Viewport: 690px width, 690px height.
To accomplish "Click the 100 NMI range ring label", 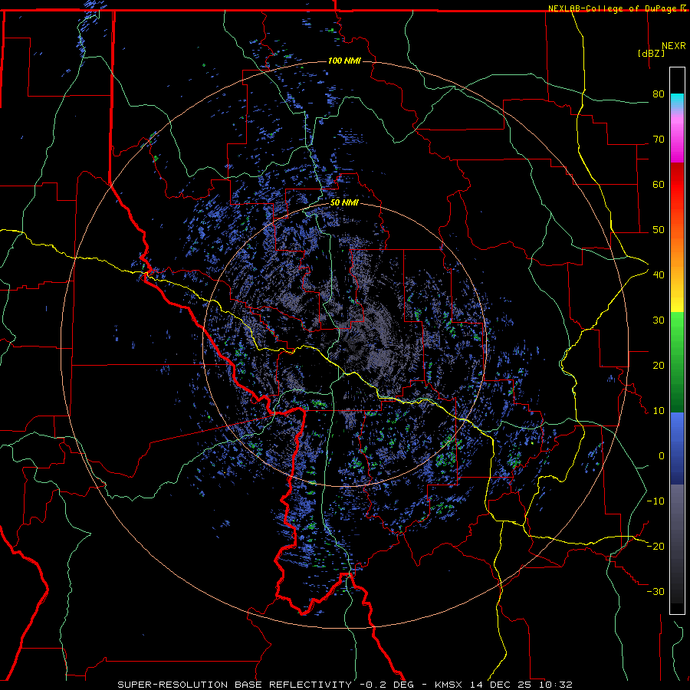I will (x=344, y=61).
